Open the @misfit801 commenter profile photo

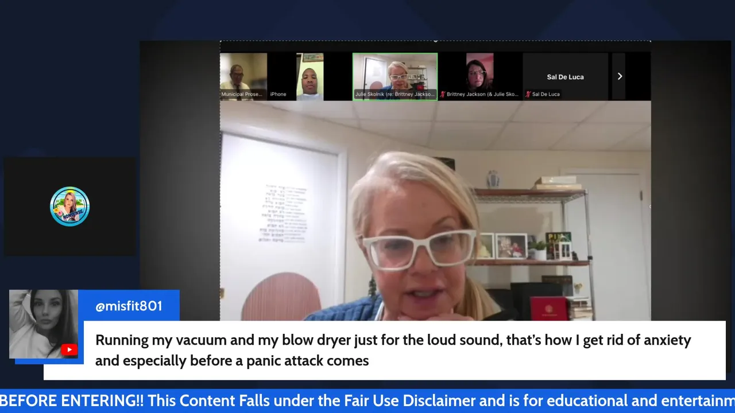click(x=44, y=324)
